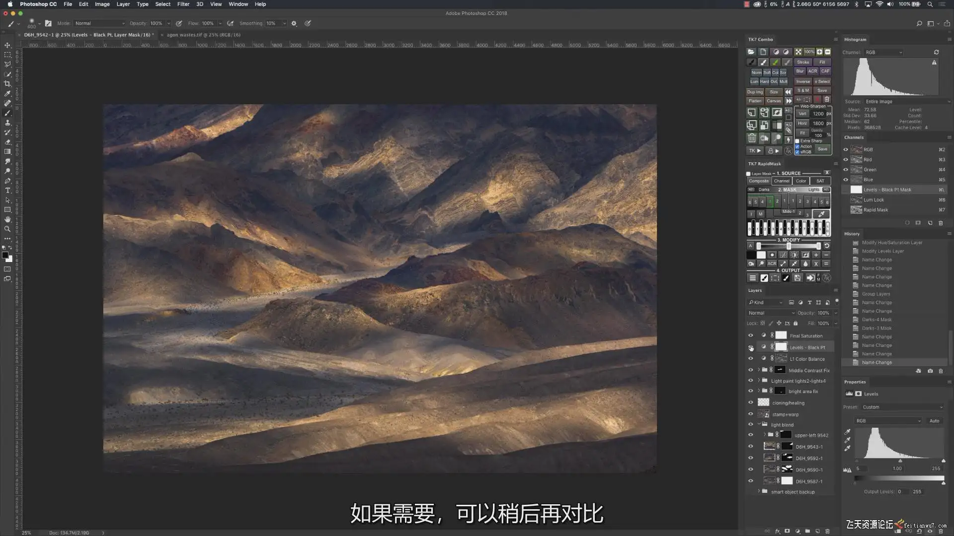
Task: Click the History panel camera snapshot icon
Action: pyautogui.click(x=930, y=371)
